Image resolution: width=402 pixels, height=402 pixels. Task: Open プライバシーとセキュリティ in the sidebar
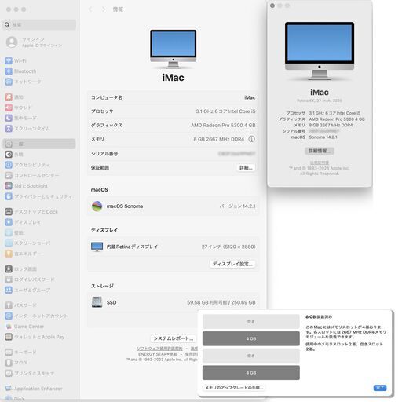click(39, 196)
